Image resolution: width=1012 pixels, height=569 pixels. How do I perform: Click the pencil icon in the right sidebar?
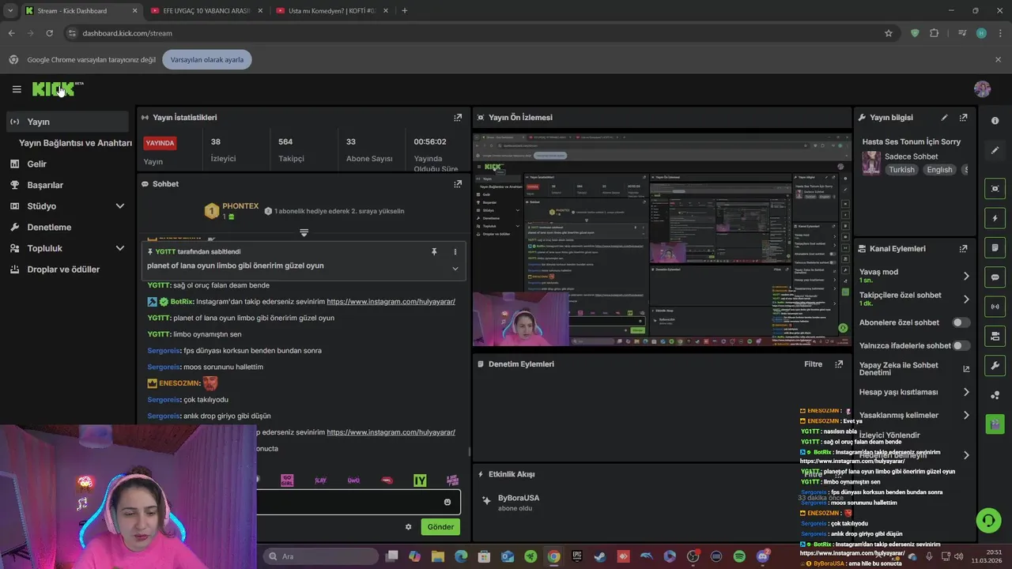pyautogui.click(x=995, y=150)
